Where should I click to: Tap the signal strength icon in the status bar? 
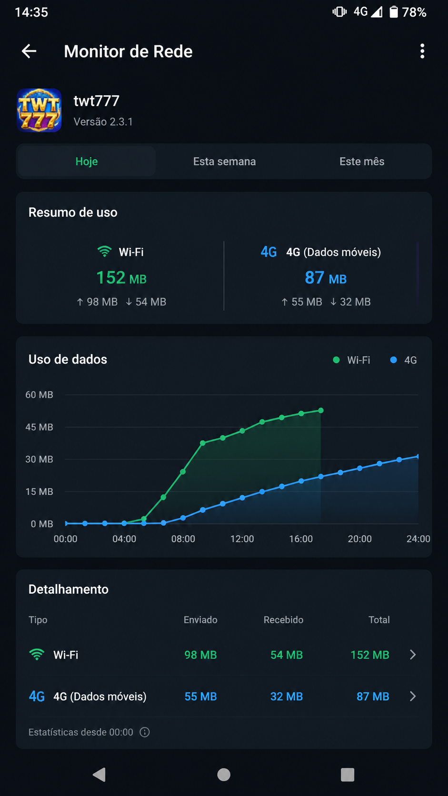(377, 12)
